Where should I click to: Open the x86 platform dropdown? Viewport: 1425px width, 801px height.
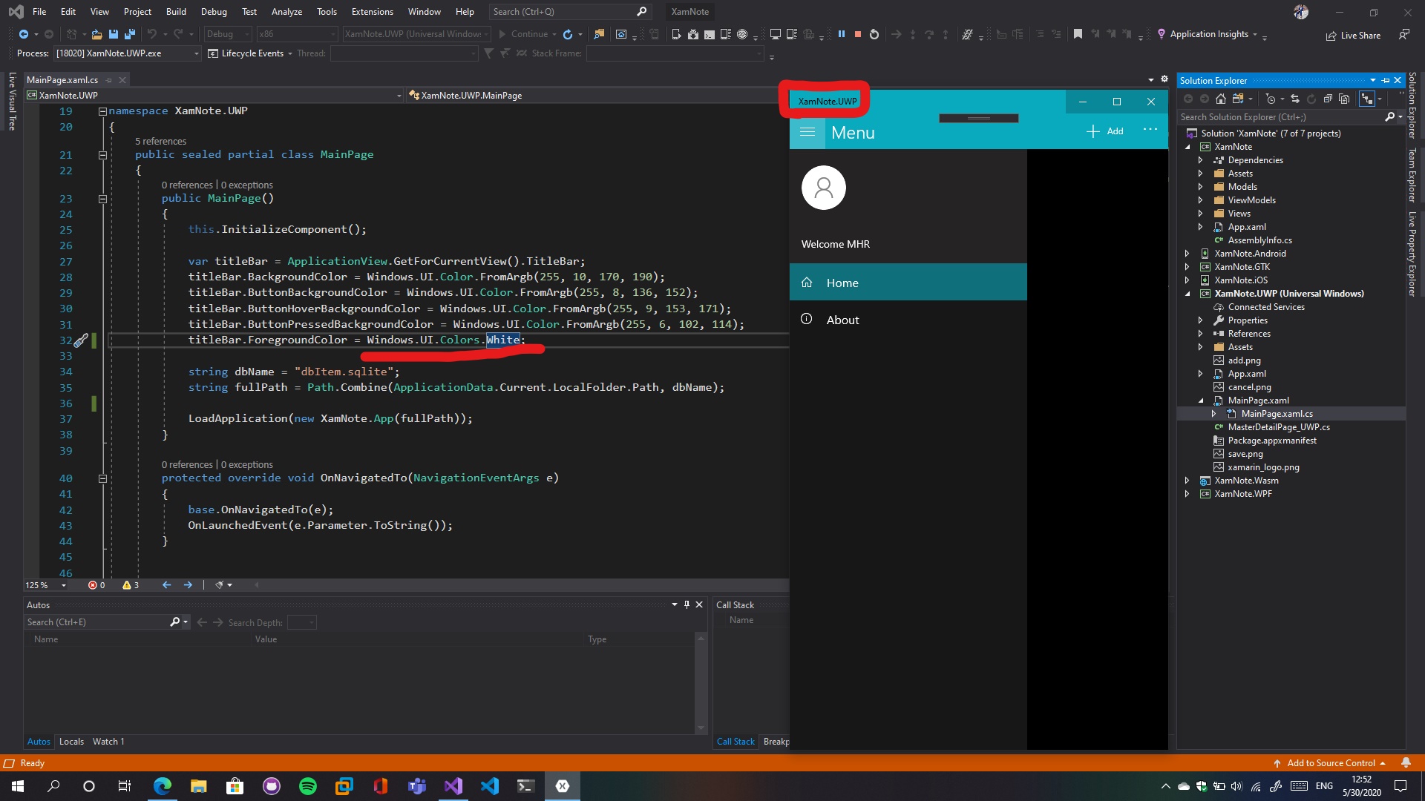[x=333, y=34]
